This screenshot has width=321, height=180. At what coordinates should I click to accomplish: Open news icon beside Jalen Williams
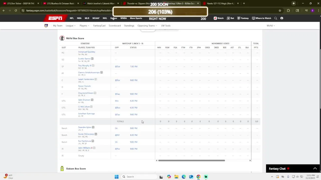coord(94,148)
